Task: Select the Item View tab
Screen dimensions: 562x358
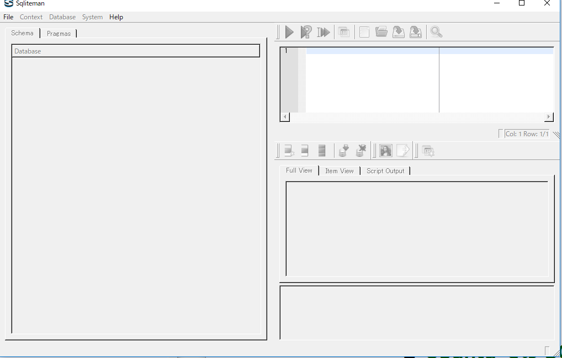Action: tap(339, 171)
